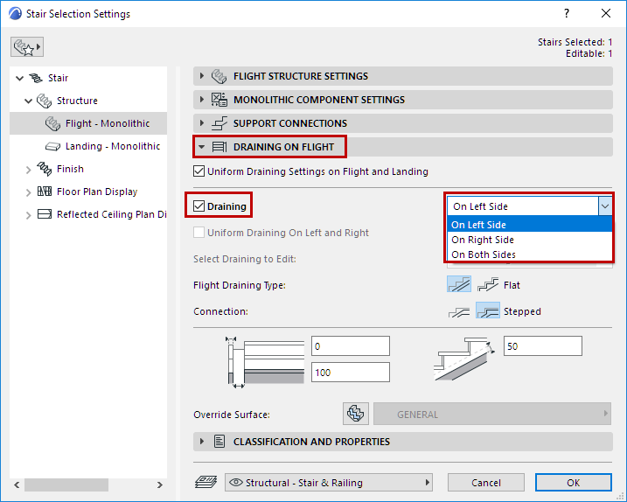The height and width of the screenshot is (502, 627).
Task: Collapse the Draining On Flight panel
Action: (x=202, y=147)
